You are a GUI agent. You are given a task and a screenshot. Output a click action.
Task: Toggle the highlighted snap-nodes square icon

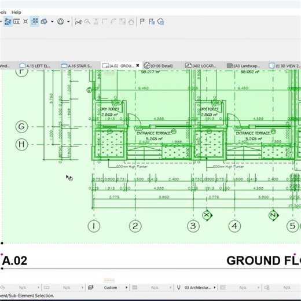pos(35,21)
